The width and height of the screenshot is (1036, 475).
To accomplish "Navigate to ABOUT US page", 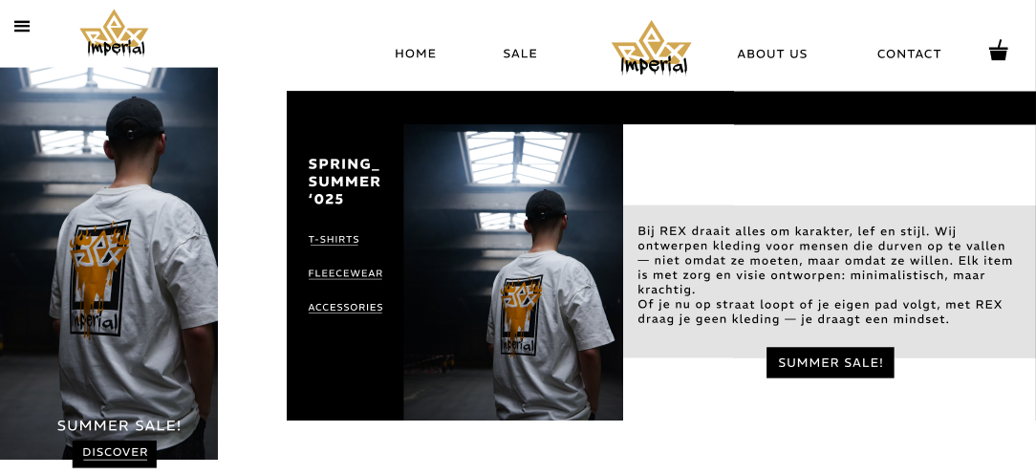I will point(771,54).
